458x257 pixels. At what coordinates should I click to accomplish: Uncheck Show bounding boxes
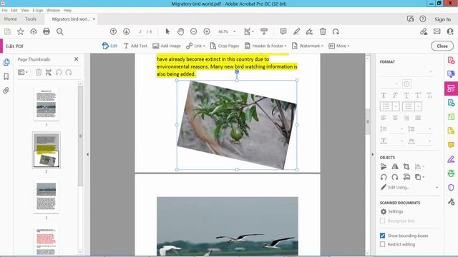click(x=382, y=236)
